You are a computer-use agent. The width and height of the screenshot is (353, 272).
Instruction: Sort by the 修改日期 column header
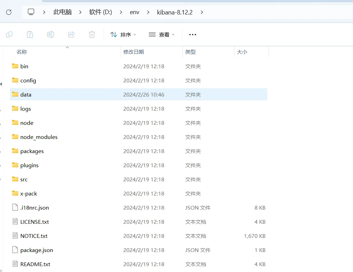click(x=134, y=52)
